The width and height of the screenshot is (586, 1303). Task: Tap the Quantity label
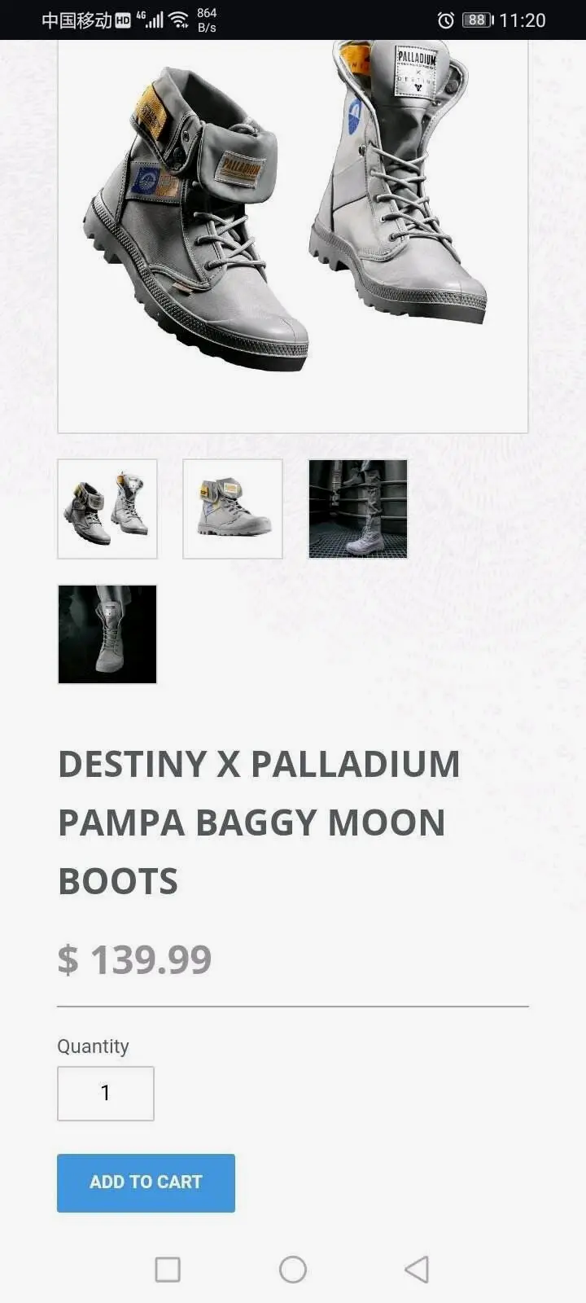click(93, 1046)
